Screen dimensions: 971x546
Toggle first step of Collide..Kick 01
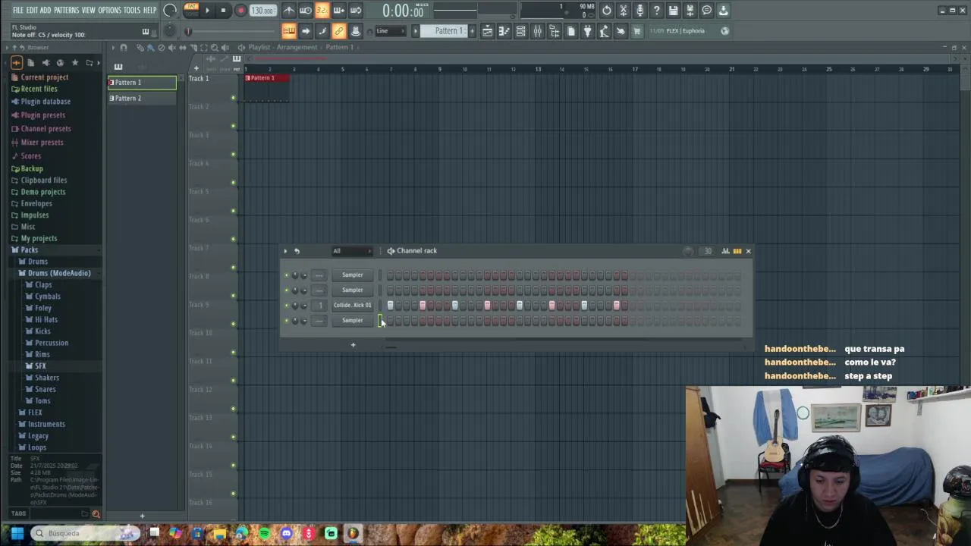point(390,306)
